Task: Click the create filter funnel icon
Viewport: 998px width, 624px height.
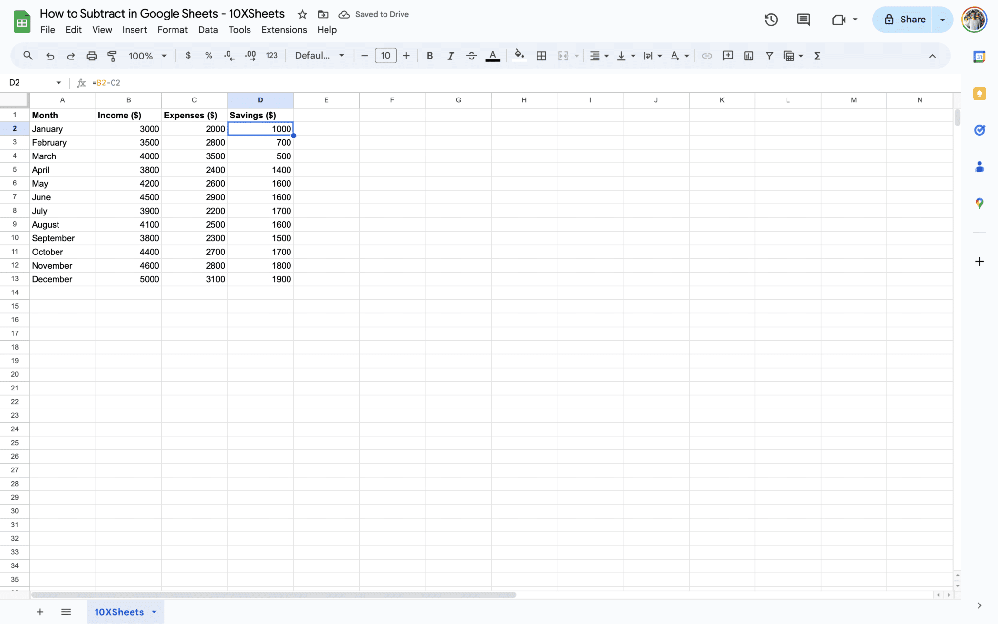Action: click(769, 56)
